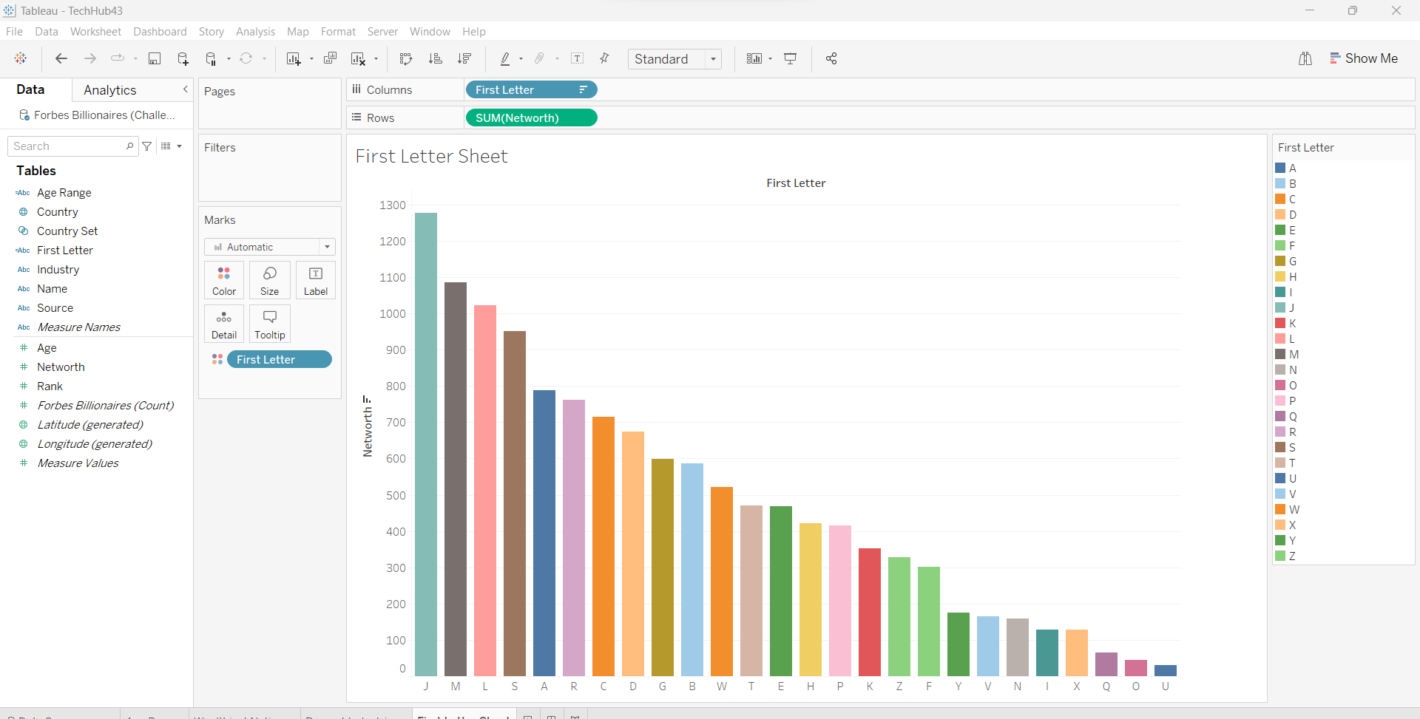Image resolution: width=1420 pixels, height=719 pixels.
Task: Switch to the Analytics tab
Action: [x=110, y=90]
